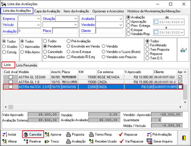191x146 pixels.
Task: Click the Avaliação number input field
Action: tap(29, 31)
